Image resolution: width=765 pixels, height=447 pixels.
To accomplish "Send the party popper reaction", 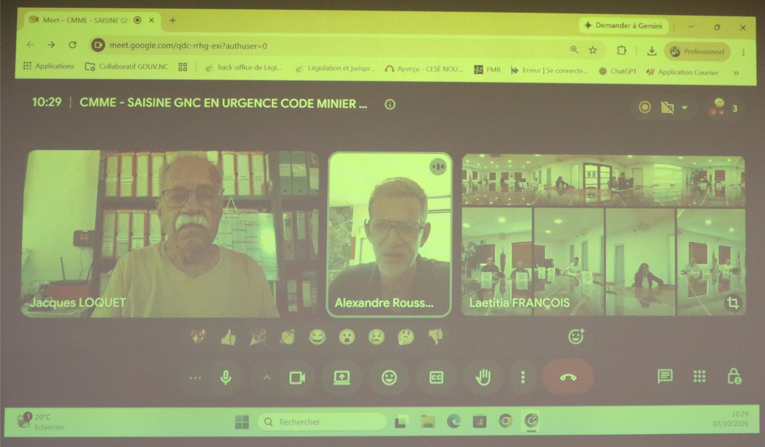I will click(258, 337).
